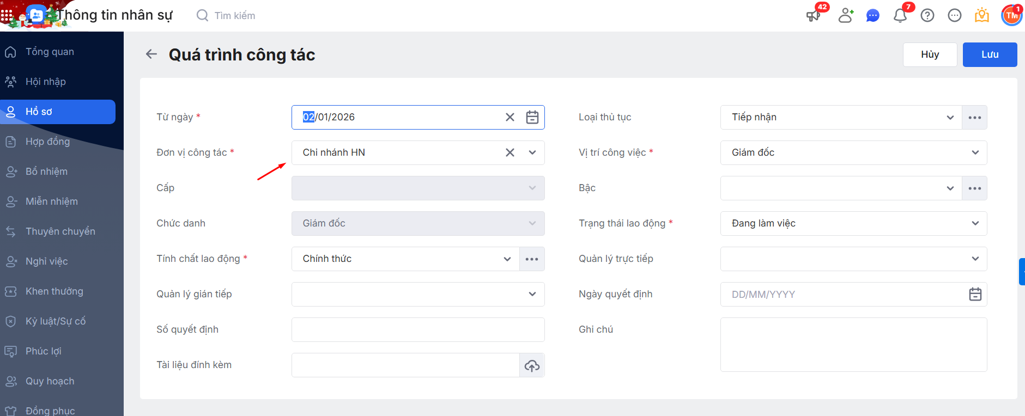The image size is (1025, 416).
Task: Clear the Từ ngày date value
Action: [510, 117]
